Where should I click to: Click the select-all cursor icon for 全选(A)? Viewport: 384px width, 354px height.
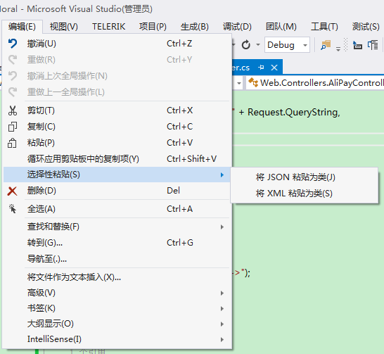pos(13,209)
